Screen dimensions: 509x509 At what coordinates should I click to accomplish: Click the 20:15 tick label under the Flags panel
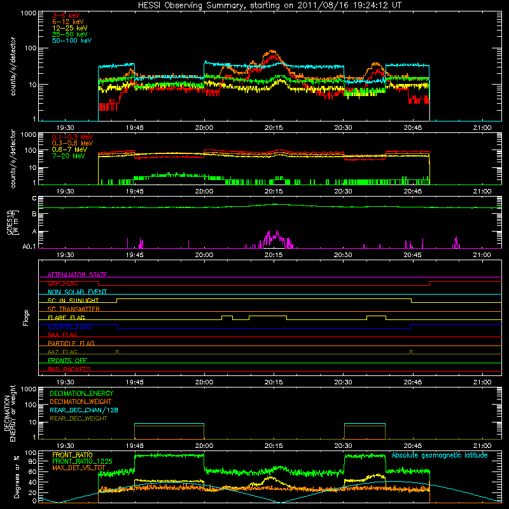pos(274,382)
